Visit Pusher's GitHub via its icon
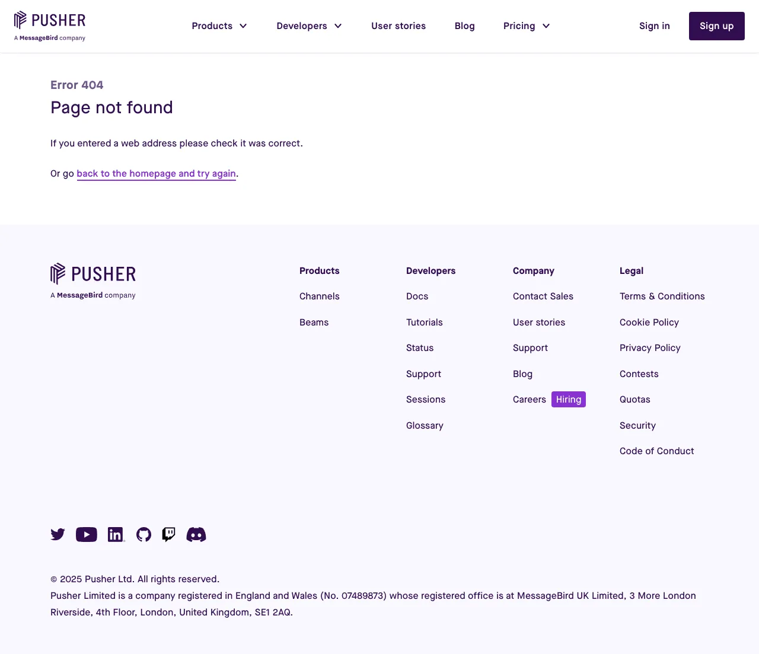The width and height of the screenshot is (759, 654). [x=143, y=534]
